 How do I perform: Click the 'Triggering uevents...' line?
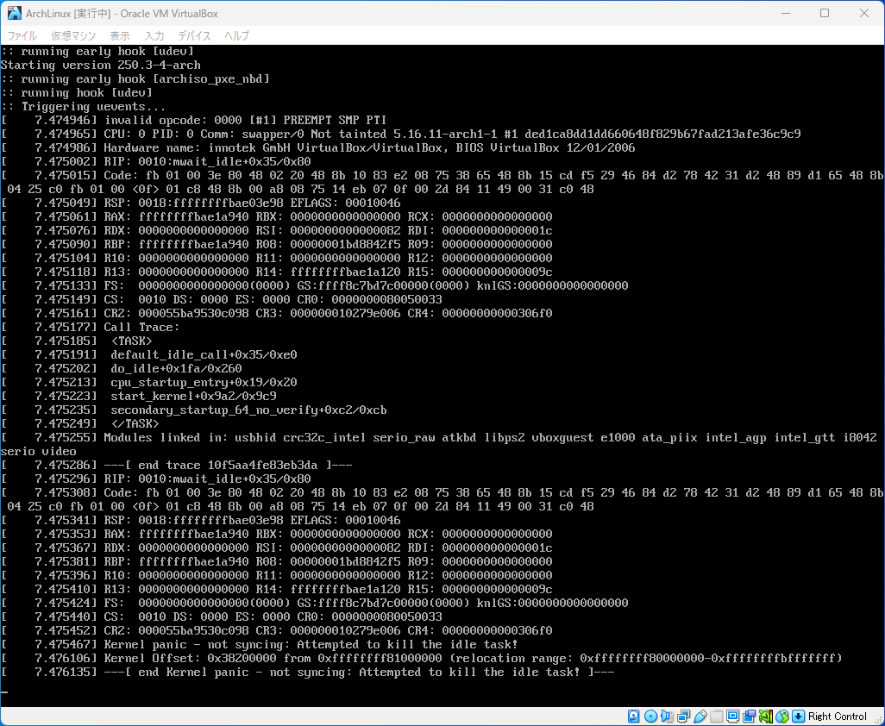click(x=83, y=107)
